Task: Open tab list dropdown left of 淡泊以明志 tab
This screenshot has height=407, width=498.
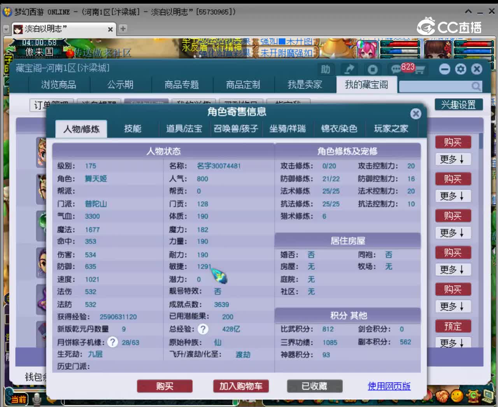Action: [x=6, y=29]
